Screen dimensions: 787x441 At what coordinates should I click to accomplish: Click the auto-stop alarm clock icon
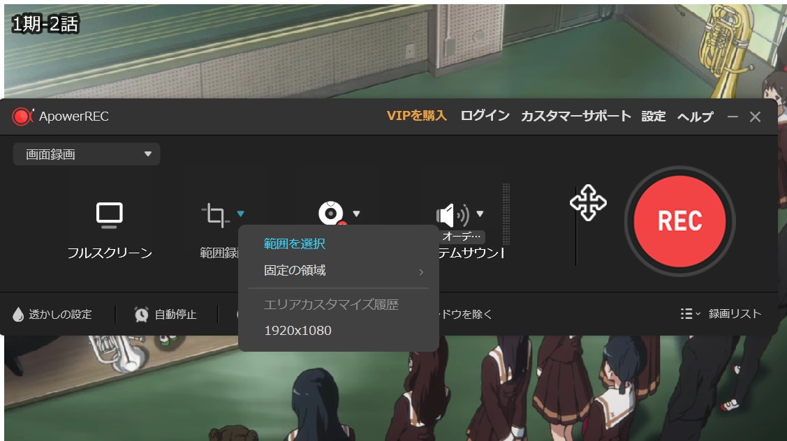coord(142,315)
